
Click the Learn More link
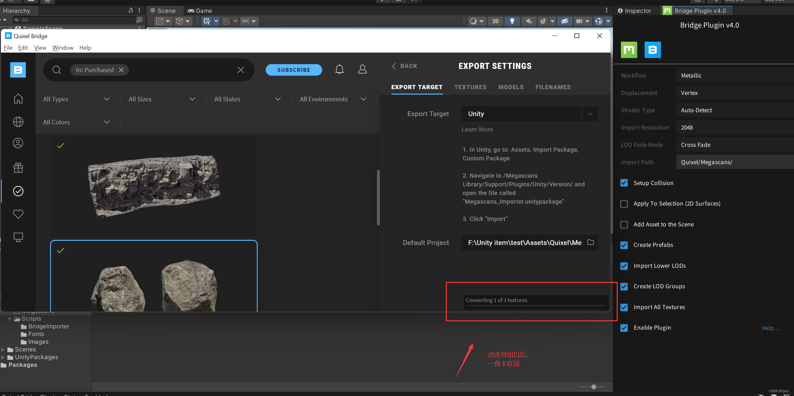[x=477, y=130]
